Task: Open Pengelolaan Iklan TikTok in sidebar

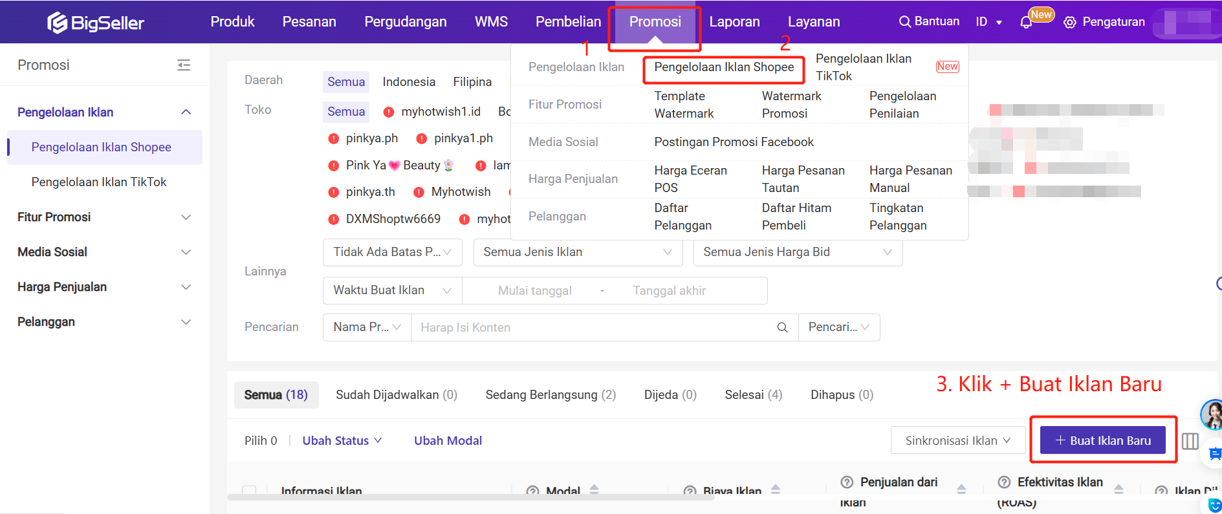Action: pyautogui.click(x=99, y=182)
